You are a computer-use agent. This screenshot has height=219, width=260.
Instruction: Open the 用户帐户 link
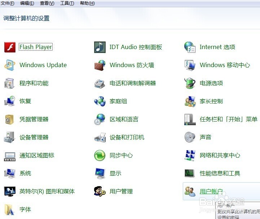point(211,192)
